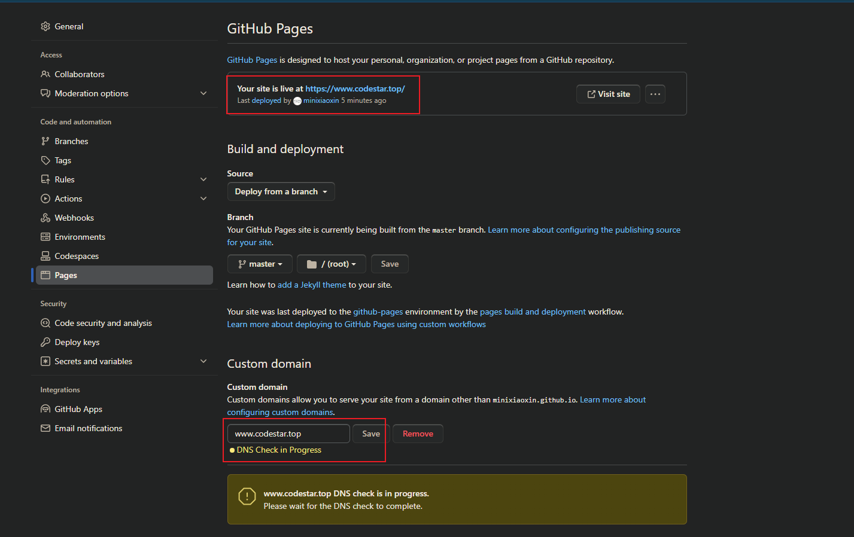Click the deployed link under site status
854x537 pixels.
[266, 100]
